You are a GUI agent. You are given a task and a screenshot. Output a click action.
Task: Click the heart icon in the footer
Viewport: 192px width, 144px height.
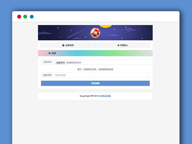point(92,96)
